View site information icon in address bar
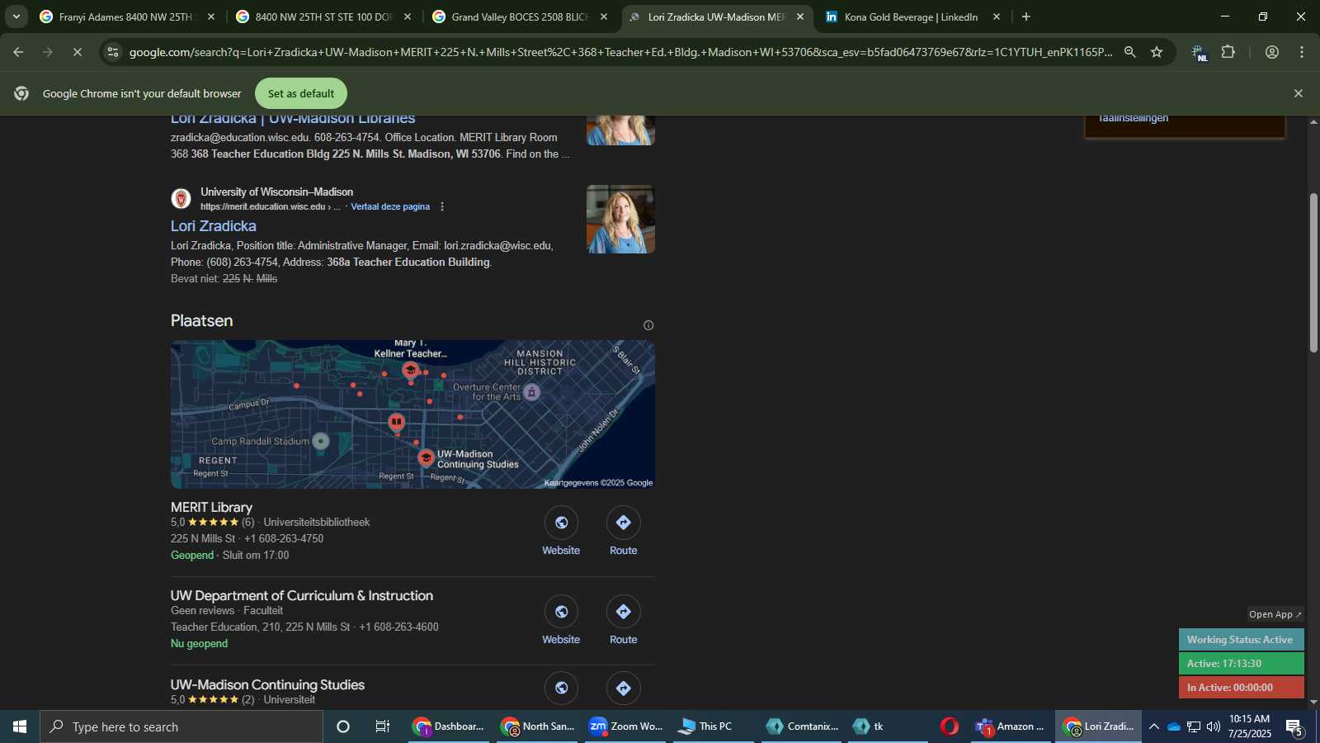This screenshot has width=1320, height=743. (113, 52)
